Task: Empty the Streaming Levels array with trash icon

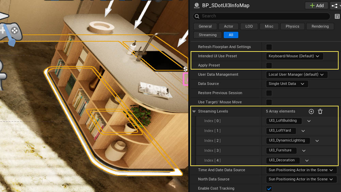Action: [x=320, y=111]
